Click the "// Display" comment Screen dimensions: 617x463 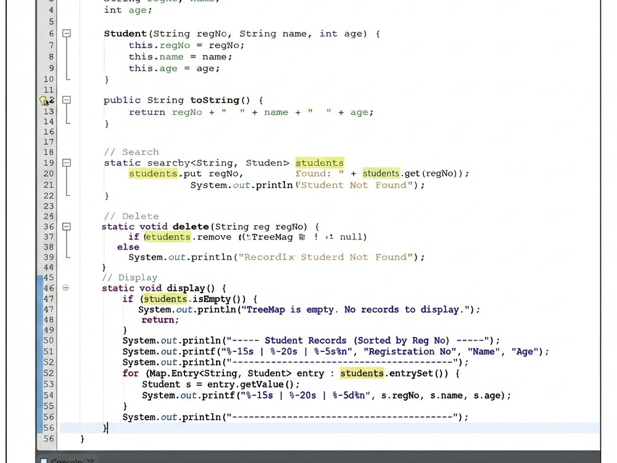130,278
